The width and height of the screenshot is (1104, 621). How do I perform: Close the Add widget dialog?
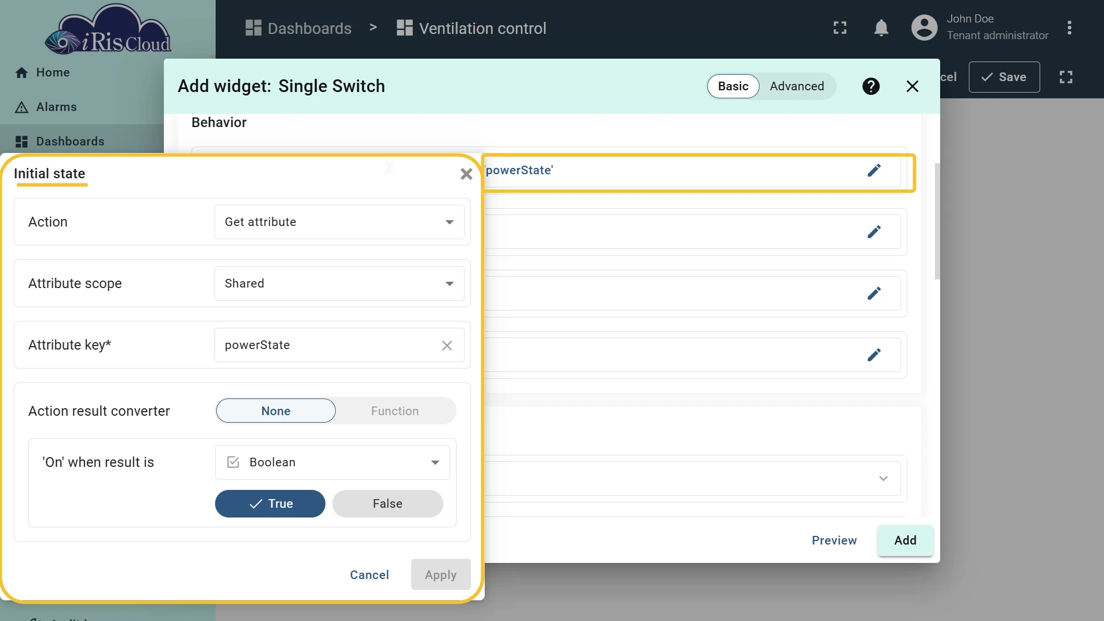click(912, 86)
